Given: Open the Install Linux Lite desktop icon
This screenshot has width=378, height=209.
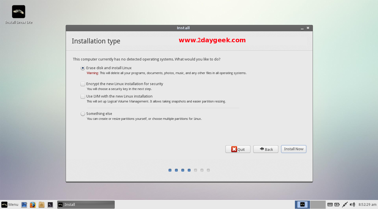Looking at the screenshot, I should 19,12.
